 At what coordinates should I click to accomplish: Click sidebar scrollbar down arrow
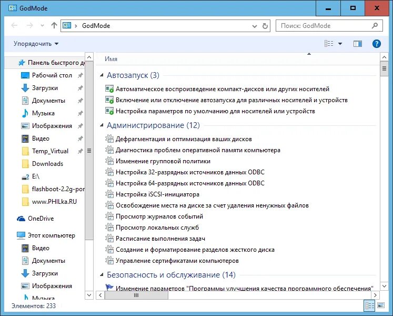pyautogui.click(x=89, y=294)
